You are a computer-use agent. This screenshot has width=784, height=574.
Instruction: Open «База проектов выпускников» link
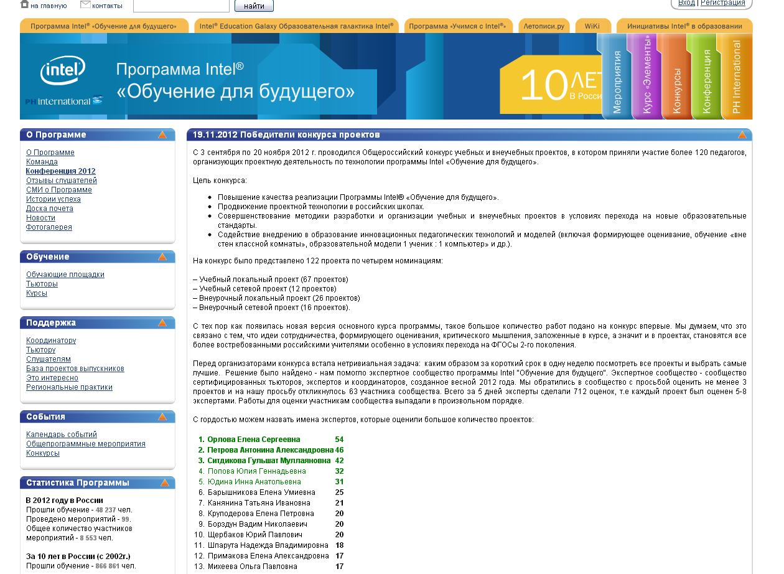(x=75, y=369)
